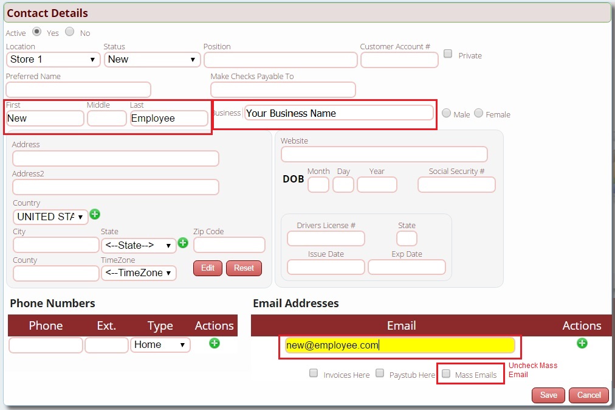The image size is (615, 410).
Task: Click green plus icon beside State dropdown
Action: [182, 243]
